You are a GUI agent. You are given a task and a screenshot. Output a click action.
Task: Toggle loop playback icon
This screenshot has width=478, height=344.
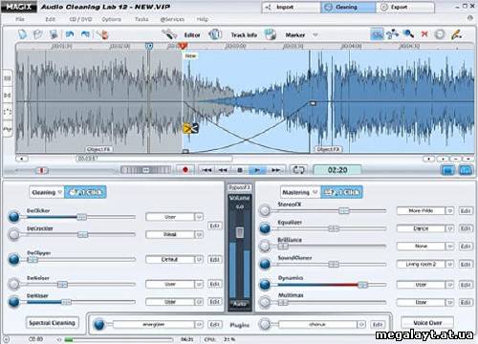298,170
